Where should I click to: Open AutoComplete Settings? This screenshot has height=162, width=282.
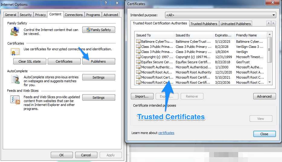(99, 77)
